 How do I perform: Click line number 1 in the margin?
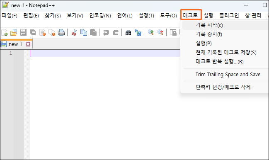coord(11,53)
